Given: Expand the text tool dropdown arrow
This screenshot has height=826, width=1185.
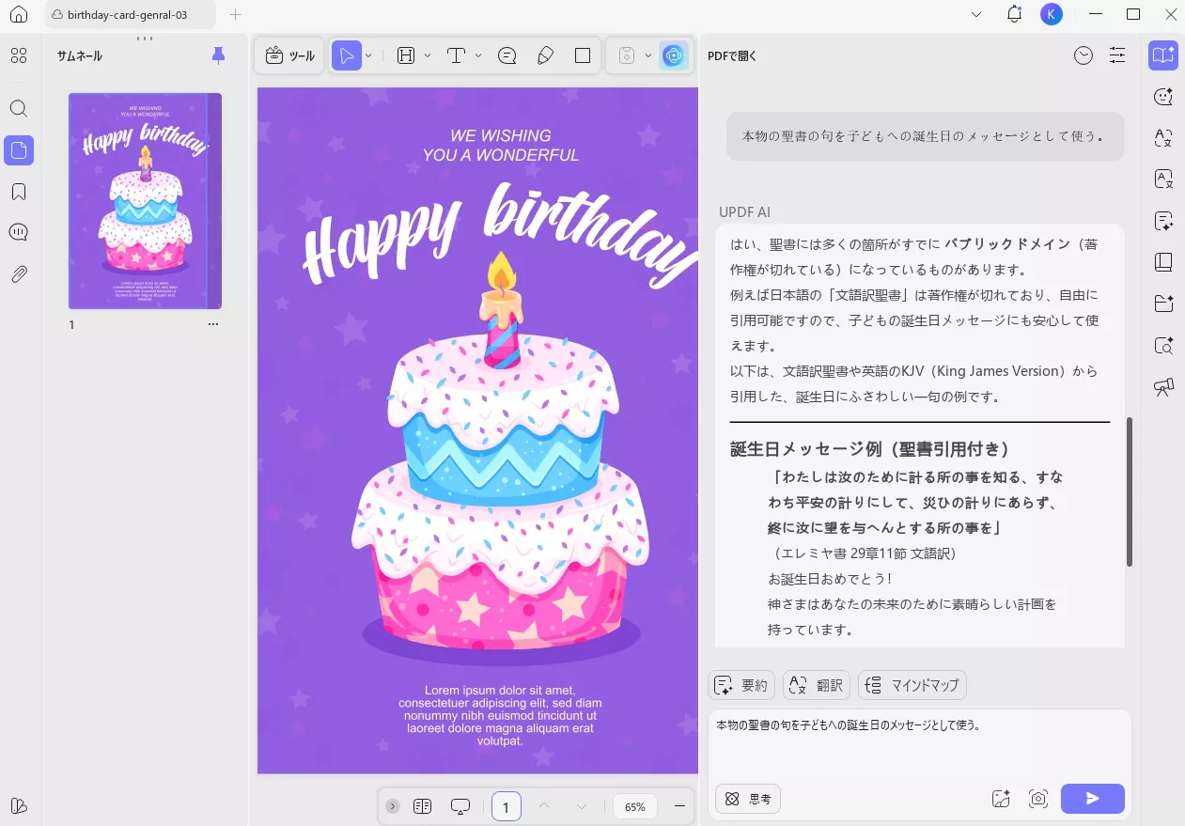Looking at the screenshot, I should click(478, 56).
